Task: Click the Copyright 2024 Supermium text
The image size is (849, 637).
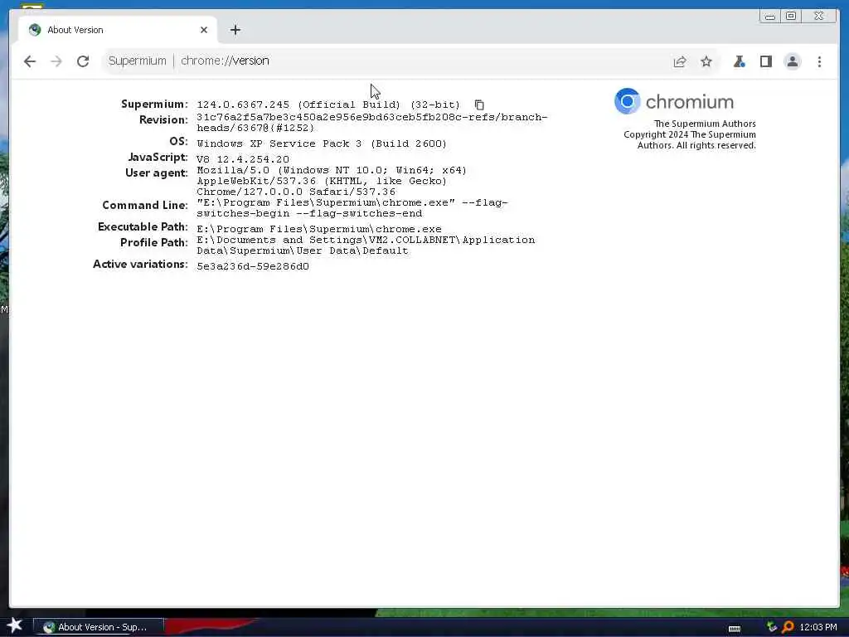Action: click(689, 139)
